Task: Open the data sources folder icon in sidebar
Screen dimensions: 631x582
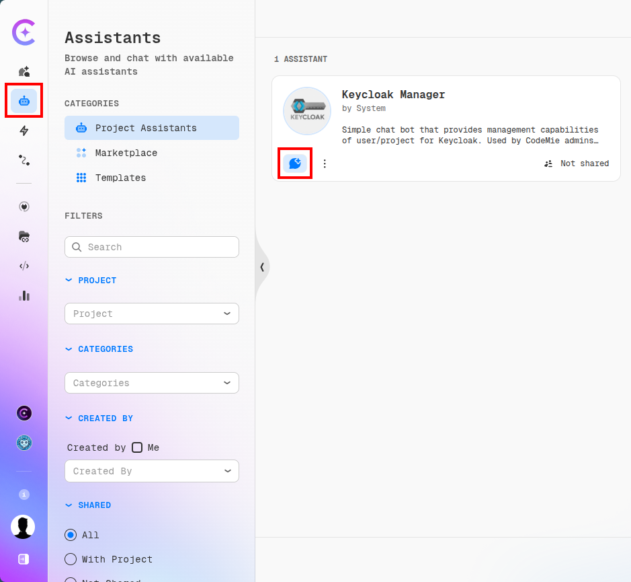Action: [24, 236]
